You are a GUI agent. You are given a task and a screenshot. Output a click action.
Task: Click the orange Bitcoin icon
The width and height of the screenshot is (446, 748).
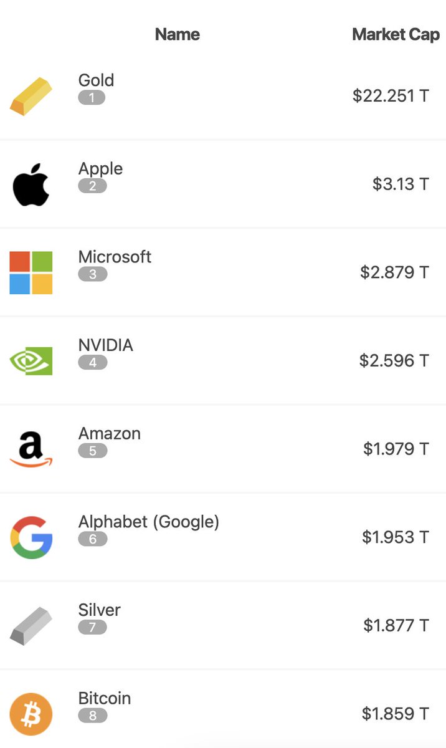tap(31, 714)
